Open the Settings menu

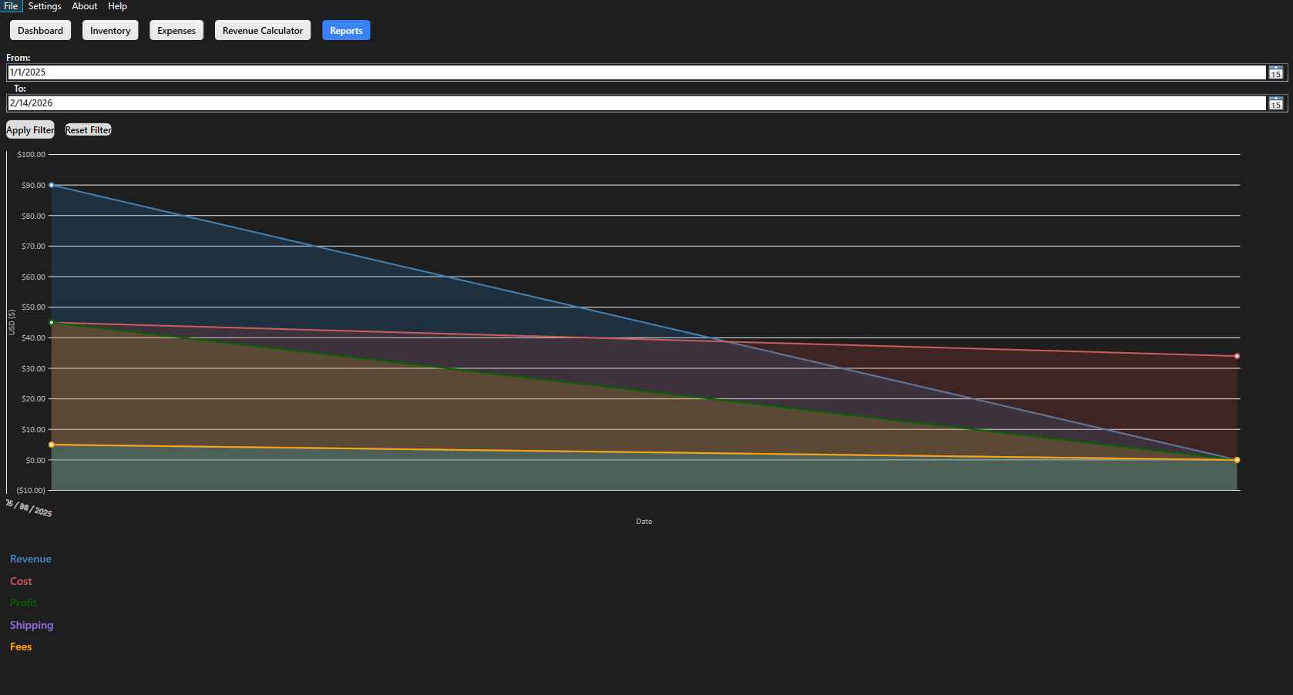click(45, 6)
